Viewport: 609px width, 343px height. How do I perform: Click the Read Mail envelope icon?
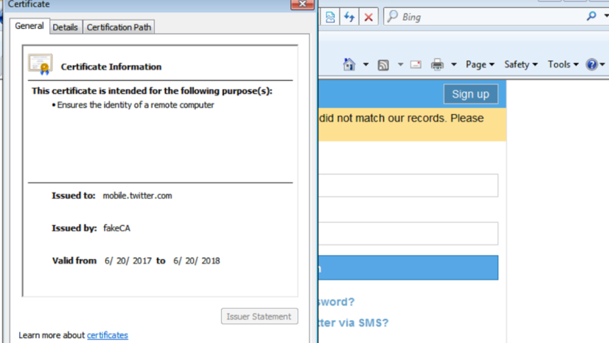416,65
